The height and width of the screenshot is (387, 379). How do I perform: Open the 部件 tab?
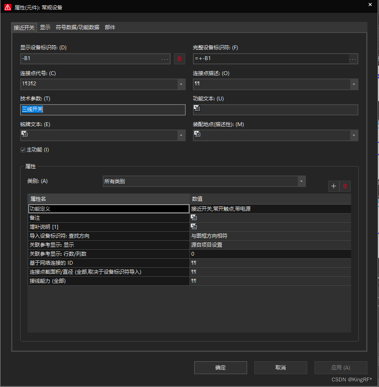110,27
